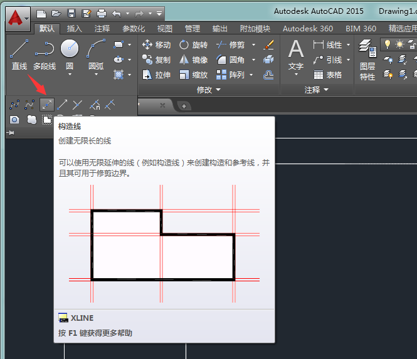
Task: Select the 旋转 (Rotate) tool
Action: 193,44
